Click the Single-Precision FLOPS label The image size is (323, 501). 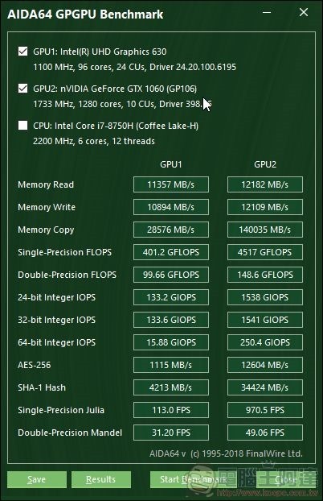click(x=65, y=252)
